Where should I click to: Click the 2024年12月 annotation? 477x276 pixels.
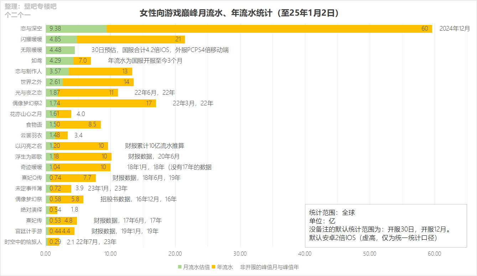click(x=455, y=29)
